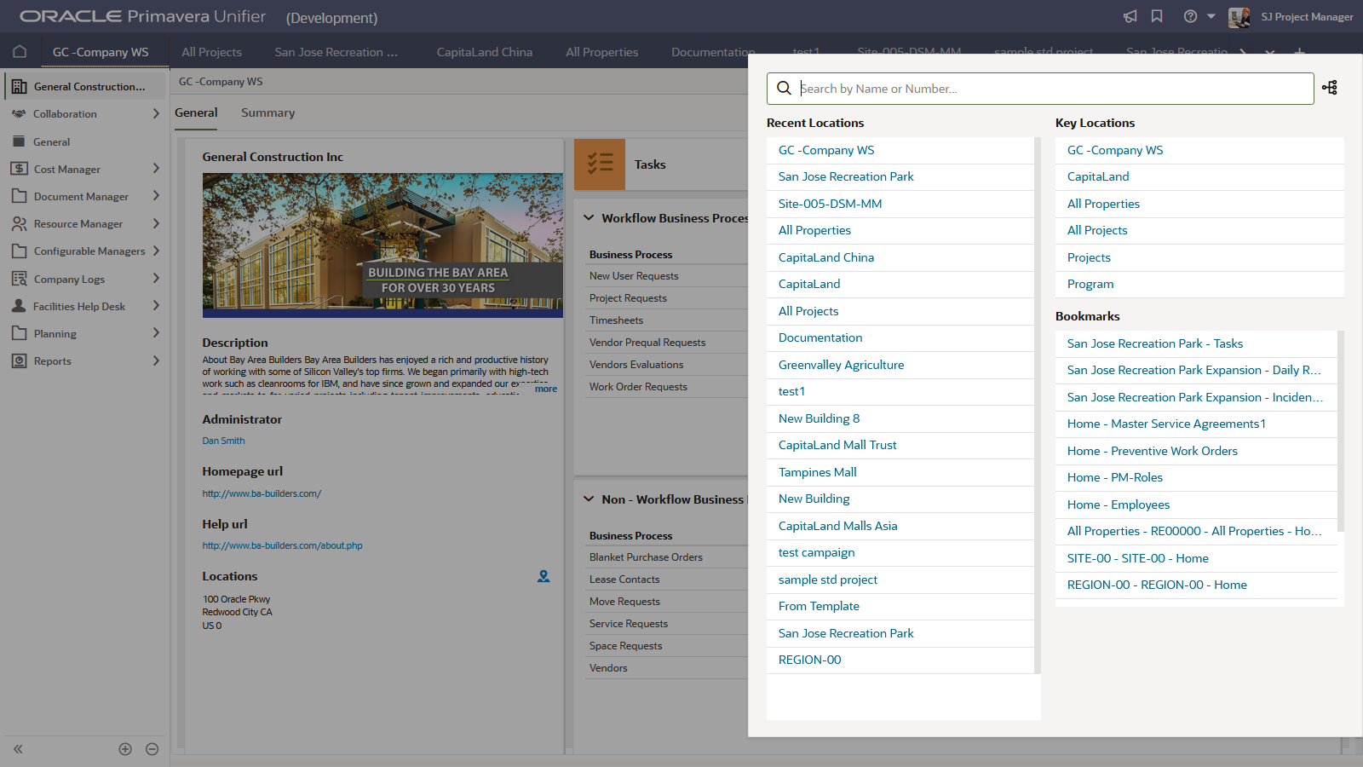Collapse the Workflow Business Process section
This screenshot has height=767, width=1363.
pyautogui.click(x=589, y=218)
